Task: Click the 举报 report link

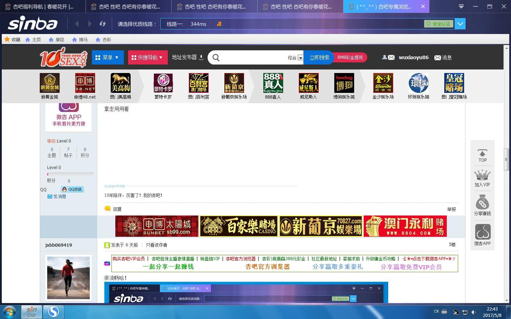Action: [451, 209]
